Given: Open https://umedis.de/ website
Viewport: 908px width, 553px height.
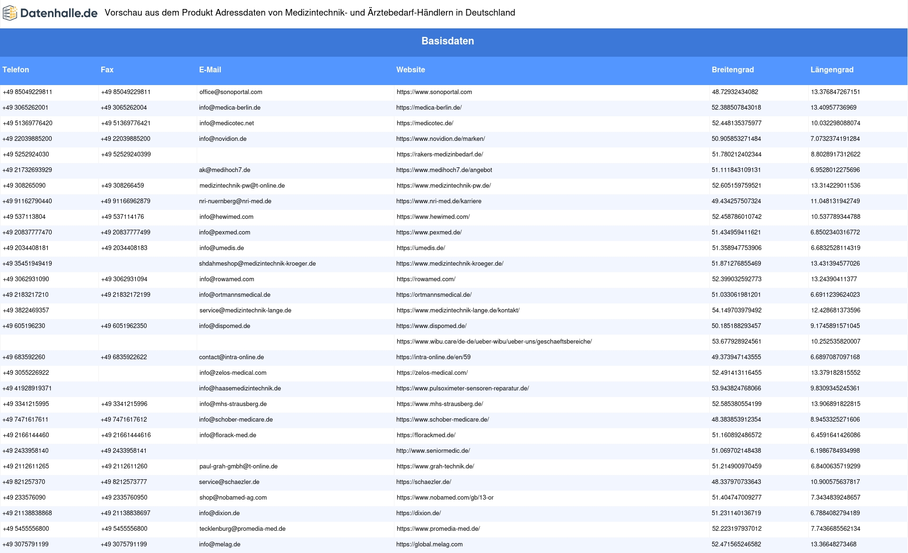Looking at the screenshot, I should pos(421,248).
